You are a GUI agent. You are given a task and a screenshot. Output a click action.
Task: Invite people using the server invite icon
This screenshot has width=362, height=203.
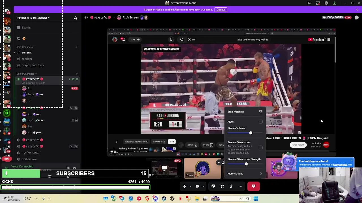(x=76, y=17)
